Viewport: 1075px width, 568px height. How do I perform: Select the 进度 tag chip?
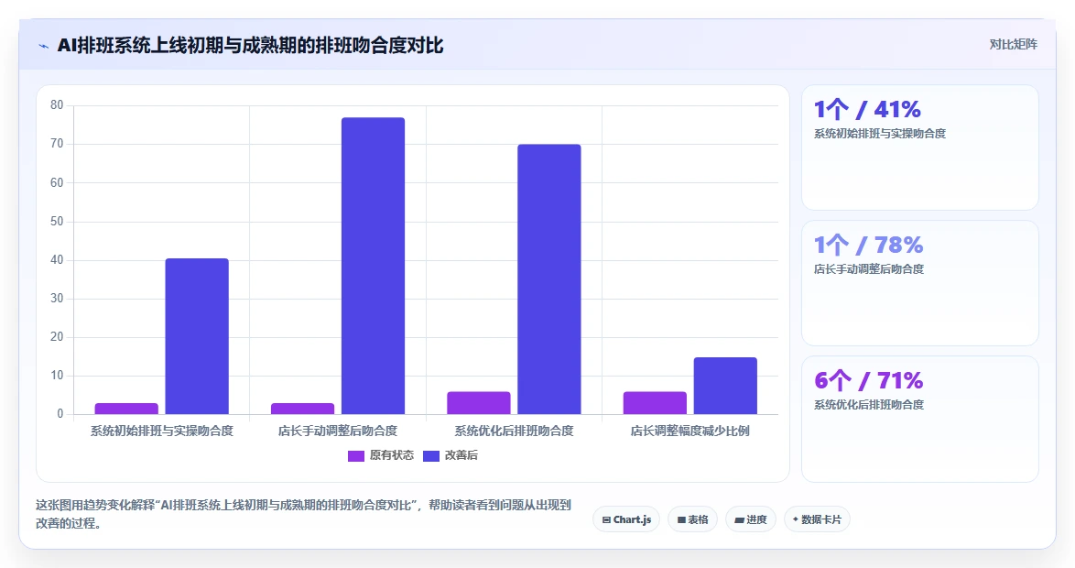tap(751, 519)
